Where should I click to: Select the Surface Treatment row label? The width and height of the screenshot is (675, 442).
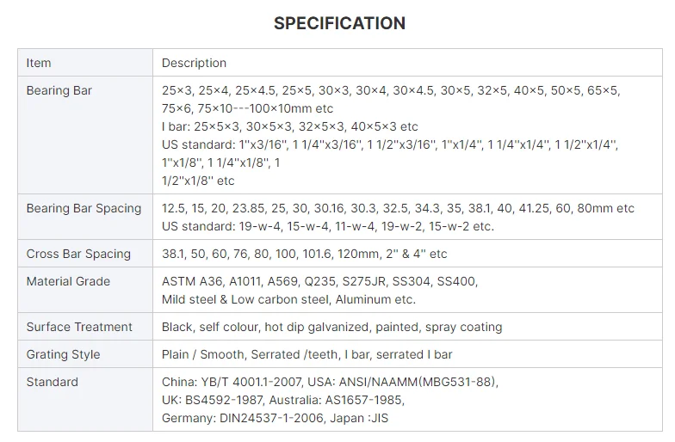click(79, 327)
